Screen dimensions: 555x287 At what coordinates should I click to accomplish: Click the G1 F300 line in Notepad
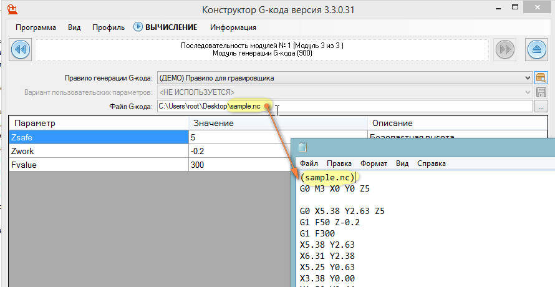point(317,233)
